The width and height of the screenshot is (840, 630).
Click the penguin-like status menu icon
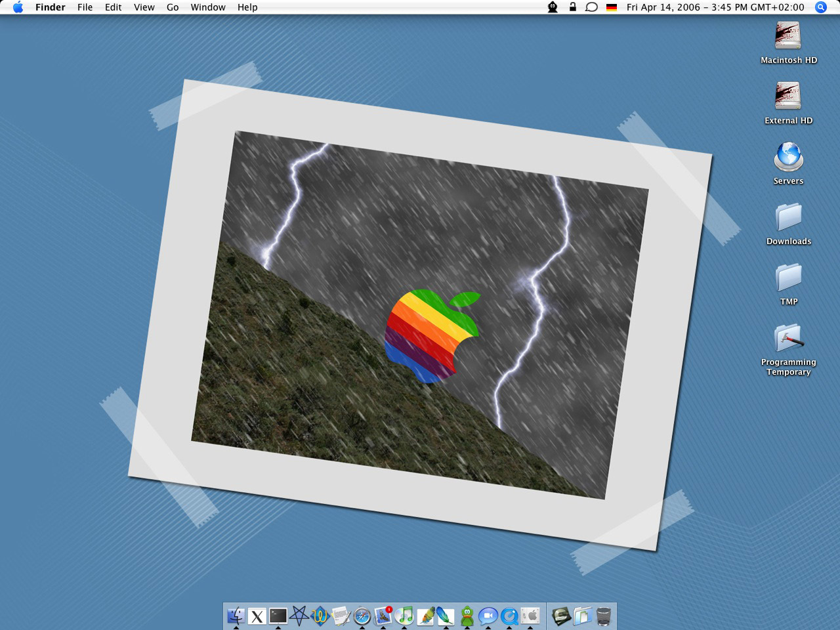pos(553,7)
